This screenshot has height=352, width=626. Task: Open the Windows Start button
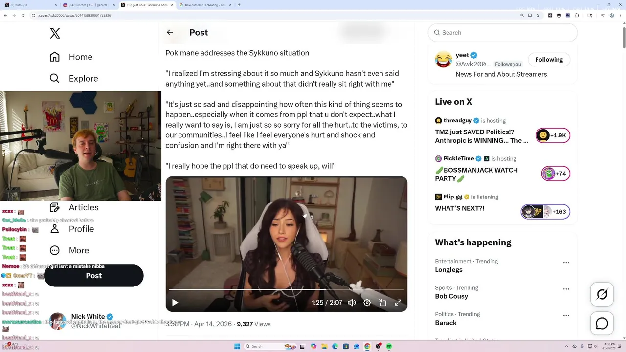click(237, 346)
